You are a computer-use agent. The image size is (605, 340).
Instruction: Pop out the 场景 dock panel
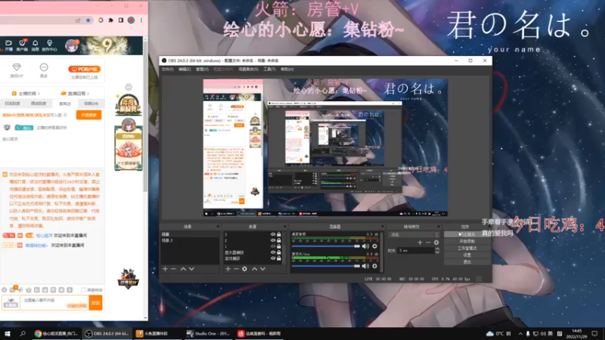pos(218,227)
